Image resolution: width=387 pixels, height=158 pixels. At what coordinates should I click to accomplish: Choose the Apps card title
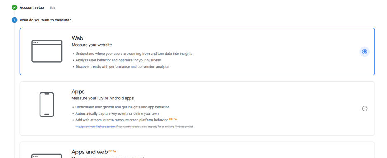tap(78, 92)
